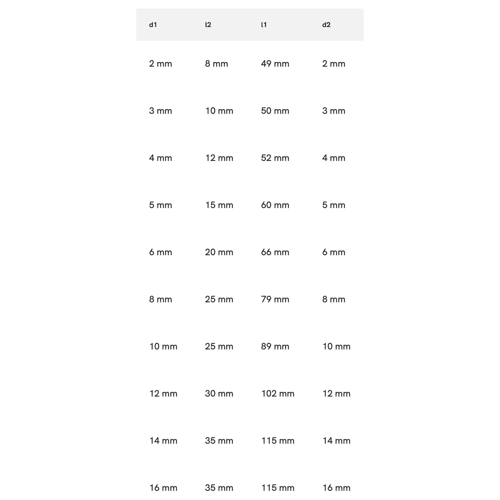This screenshot has height=500, width=500.
Task: Select the 15 mm l2 cell
Action: coord(219,205)
